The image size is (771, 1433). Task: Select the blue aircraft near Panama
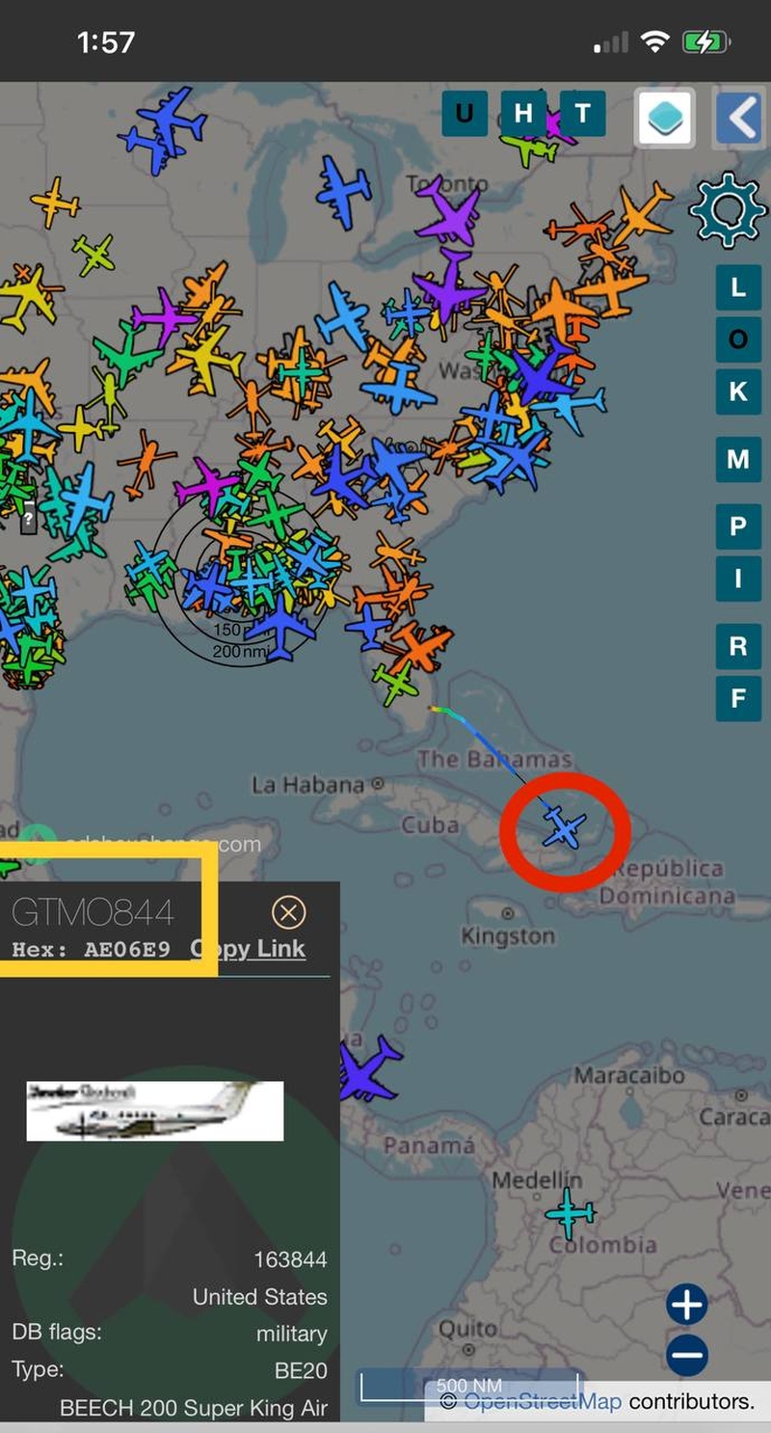[368, 1068]
